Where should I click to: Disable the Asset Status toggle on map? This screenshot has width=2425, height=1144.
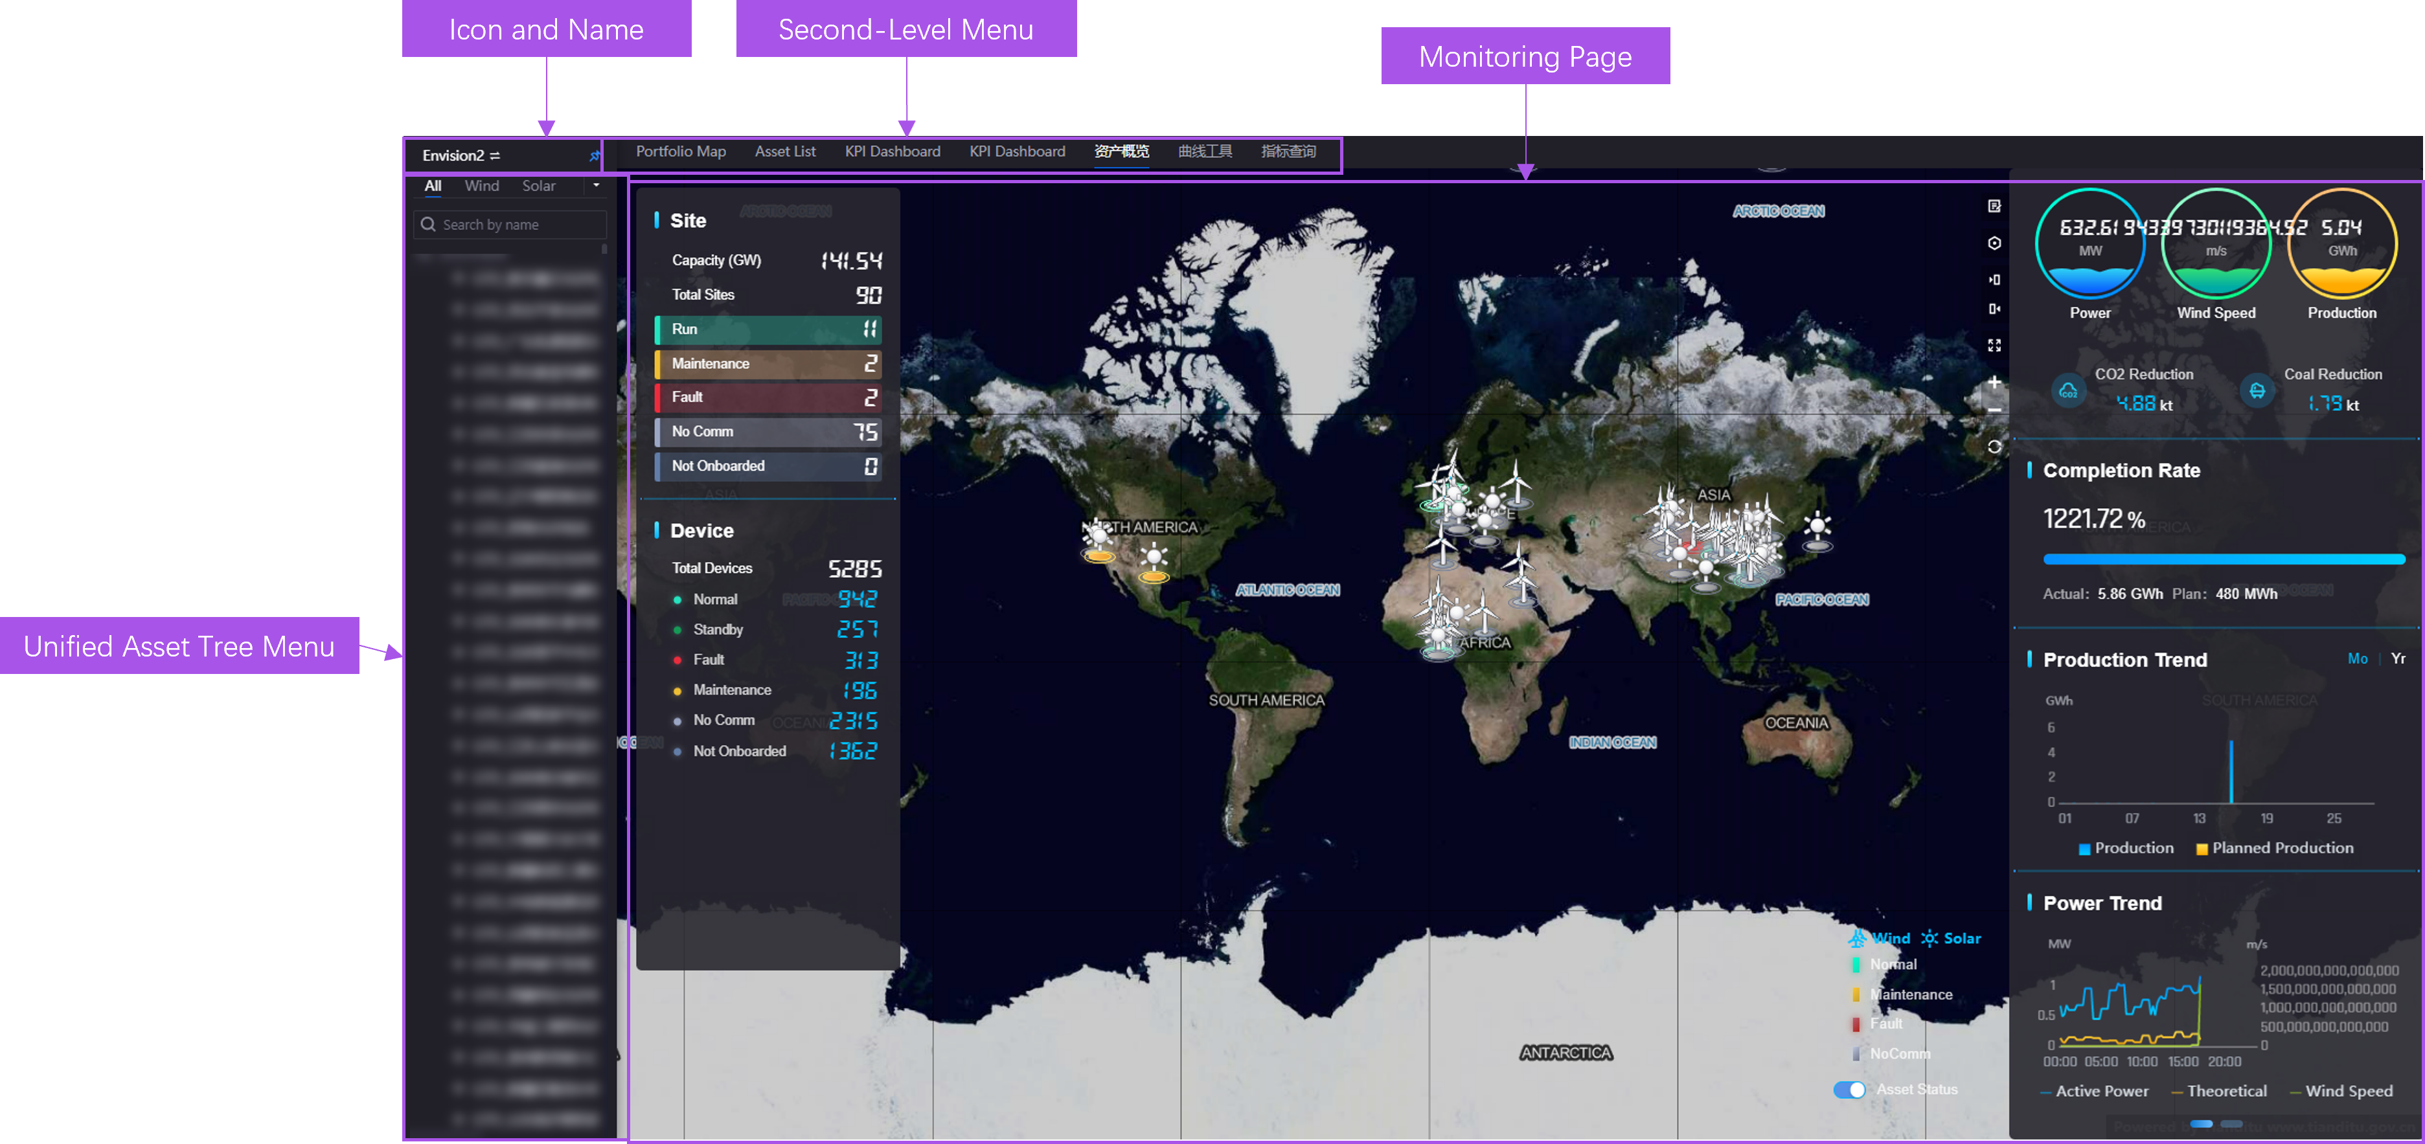click(x=1850, y=1090)
